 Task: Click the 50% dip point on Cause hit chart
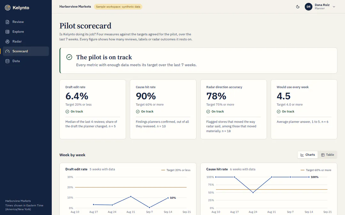pos(253,192)
